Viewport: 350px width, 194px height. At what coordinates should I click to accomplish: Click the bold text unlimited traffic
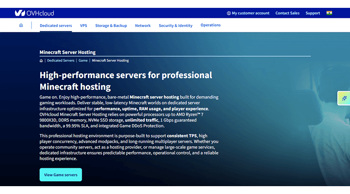pos(141,120)
